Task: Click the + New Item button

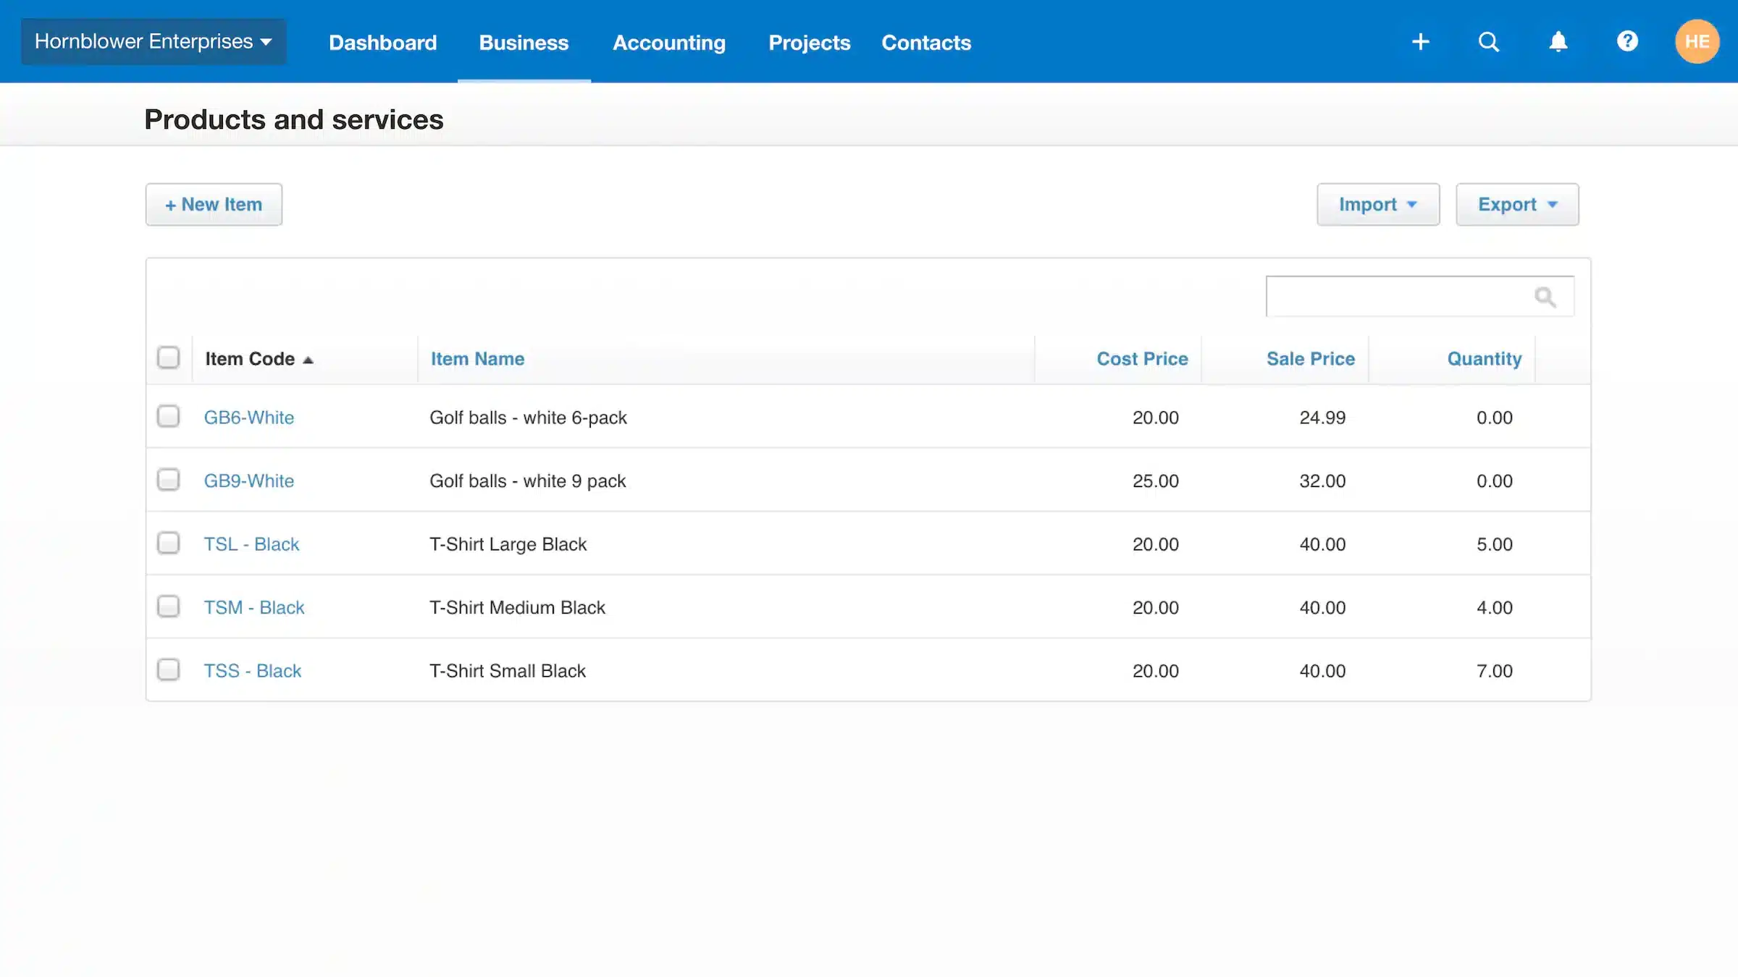Action: (x=213, y=204)
